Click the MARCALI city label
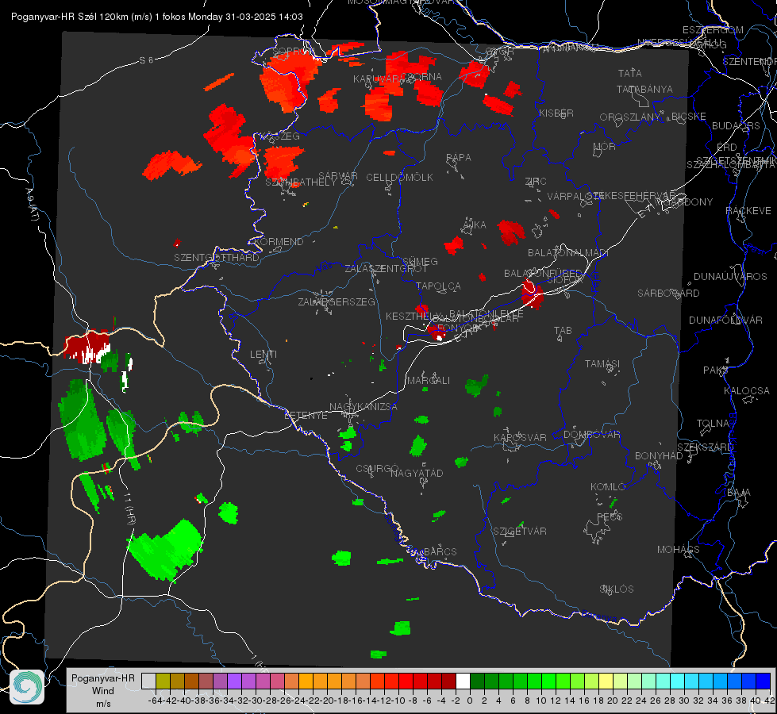 [428, 380]
